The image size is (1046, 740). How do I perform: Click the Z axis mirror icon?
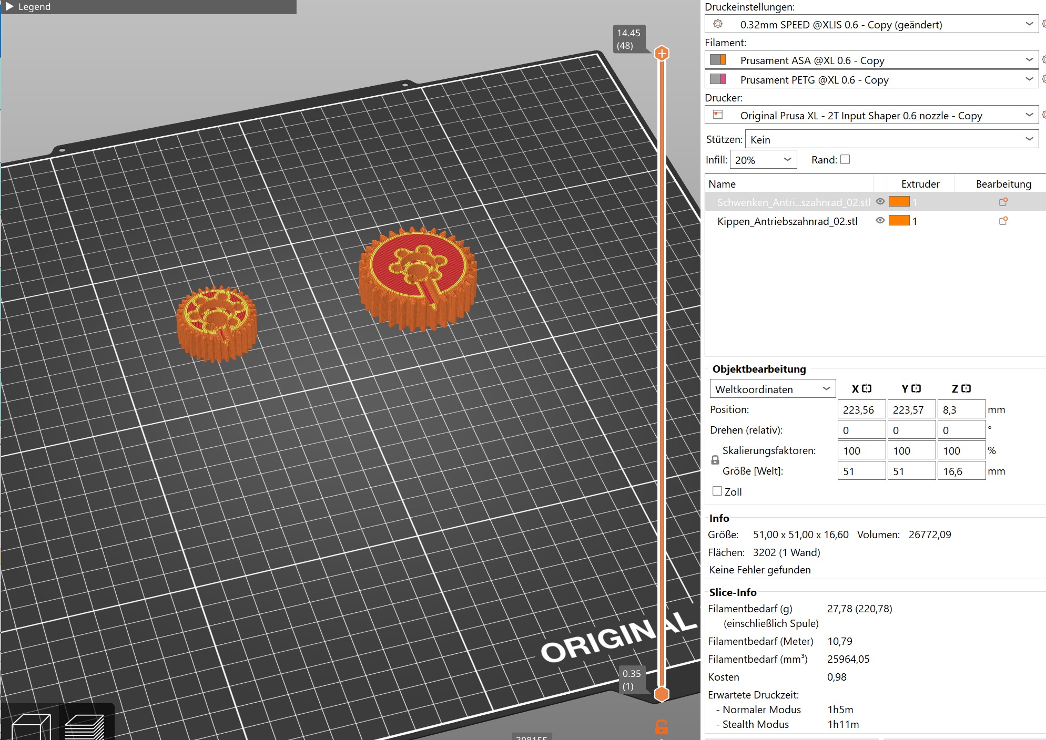click(966, 388)
